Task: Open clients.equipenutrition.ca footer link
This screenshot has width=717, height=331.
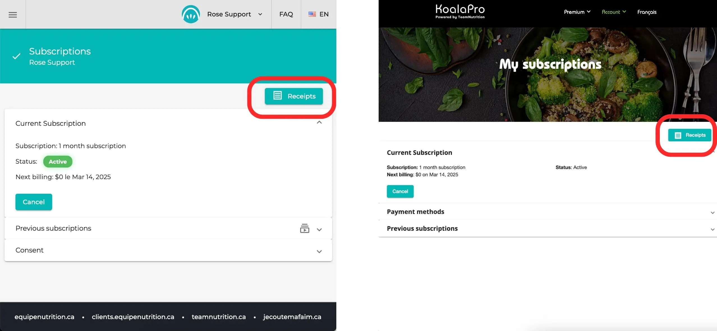Action: [x=133, y=317]
